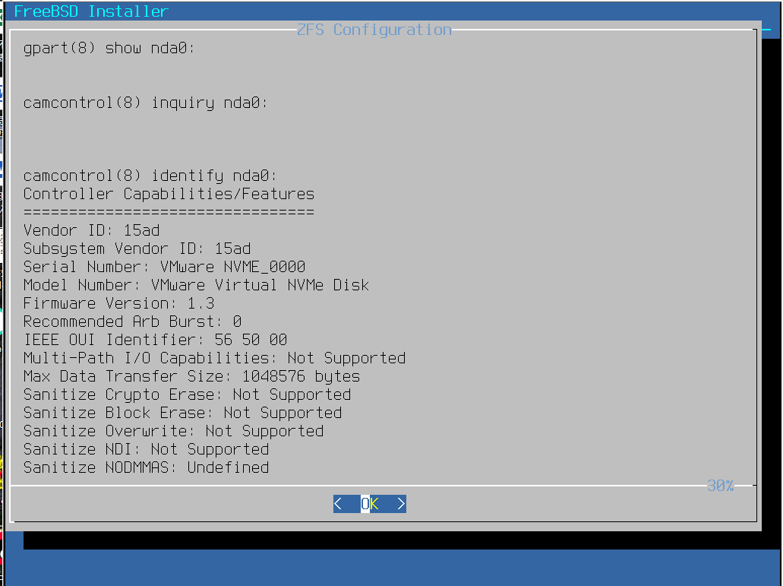Select the camcontrol(8) identify nda0 line
The height and width of the screenshot is (586, 783).
coord(150,176)
